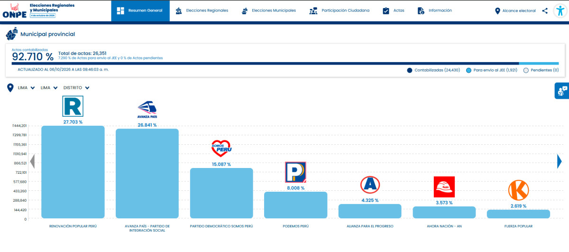Click the actas contabilizadas progress bar
The image size is (569, 252).
coord(285,64)
